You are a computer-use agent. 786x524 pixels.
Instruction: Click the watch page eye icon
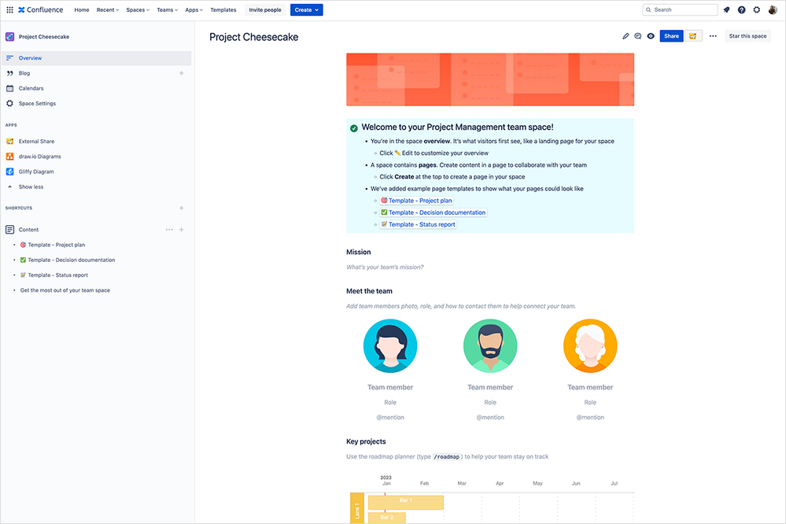pyautogui.click(x=650, y=35)
